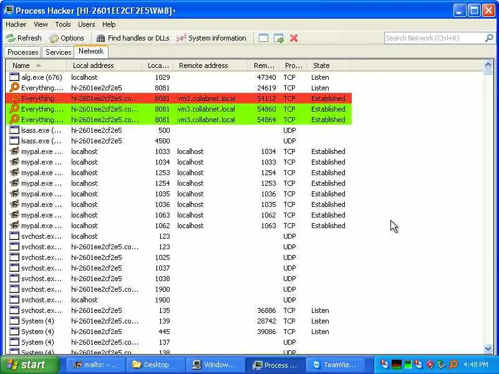Open the Users menu
The width and height of the screenshot is (499, 374).
pyautogui.click(x=86, y=24)
